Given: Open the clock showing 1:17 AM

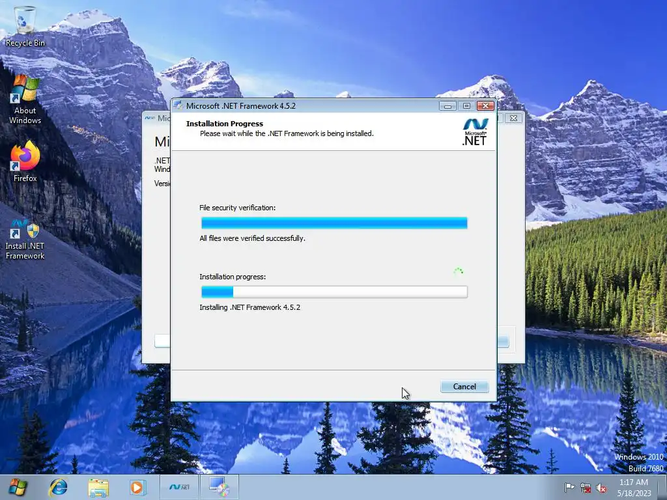Looking at the screenshot, I should (x=634, y=488).
